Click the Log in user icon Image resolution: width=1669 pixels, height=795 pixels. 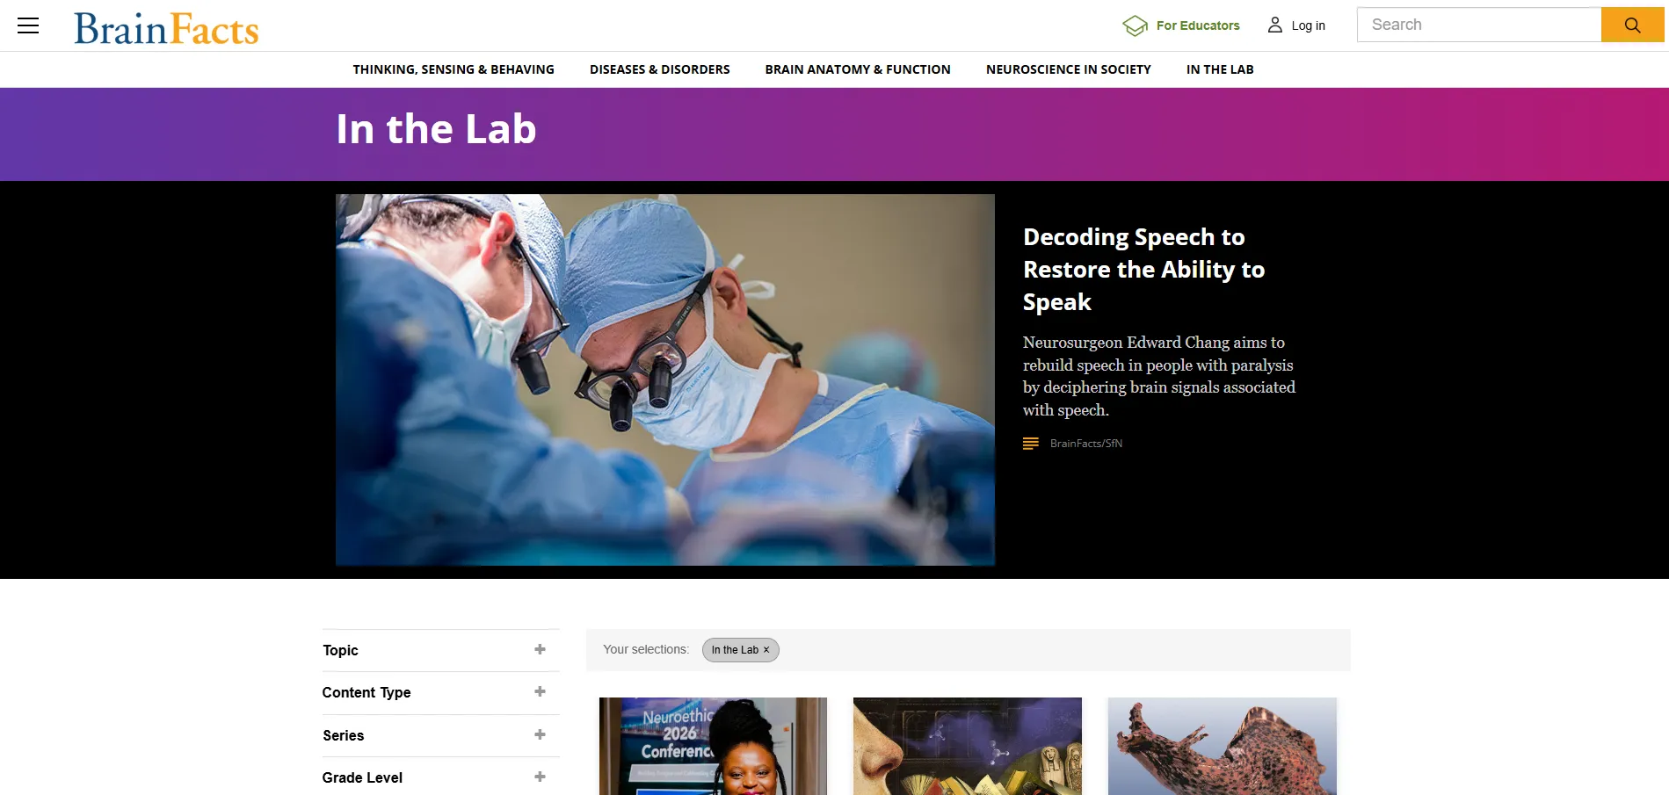point(1274,25)
